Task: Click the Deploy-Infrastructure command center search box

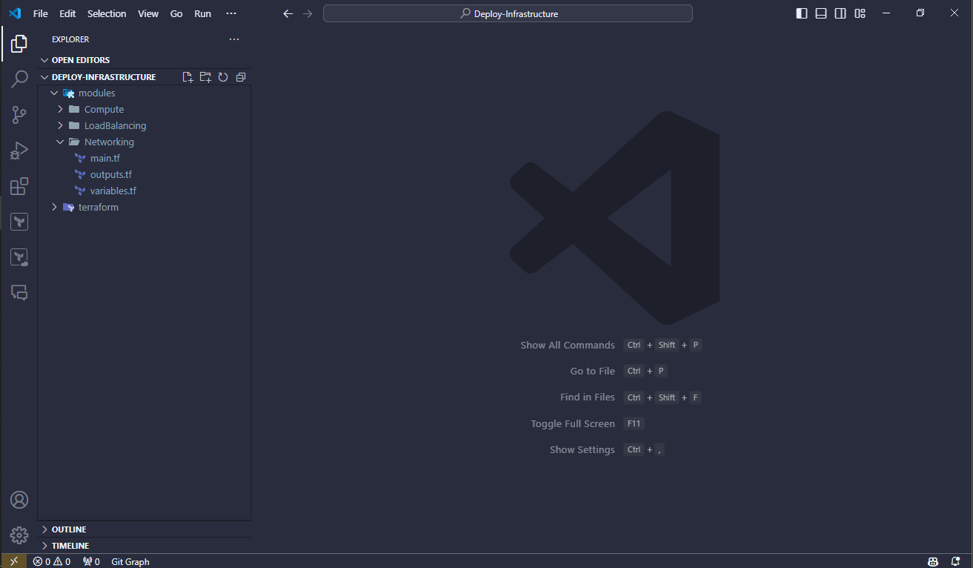Action: pyautogui.click(x=508, y=13)
